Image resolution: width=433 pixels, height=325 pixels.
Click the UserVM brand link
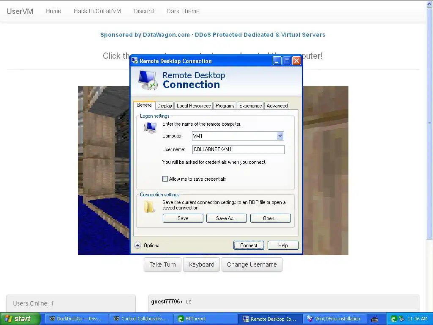(20, 11)
